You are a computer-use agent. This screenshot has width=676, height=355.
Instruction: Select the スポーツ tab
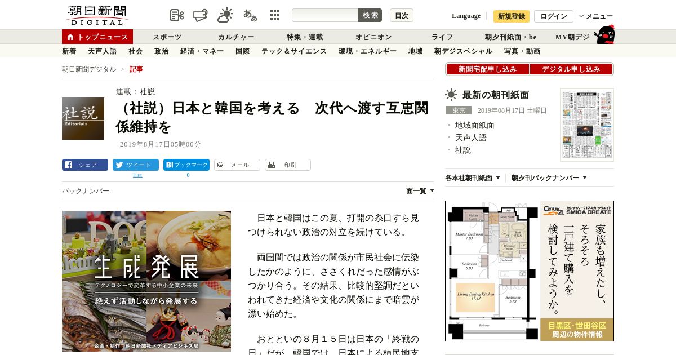pos(167,37)
